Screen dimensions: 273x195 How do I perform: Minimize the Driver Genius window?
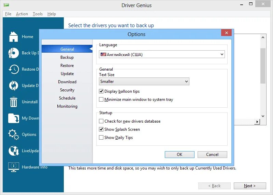pyautogui.click(x=242, y=4)
